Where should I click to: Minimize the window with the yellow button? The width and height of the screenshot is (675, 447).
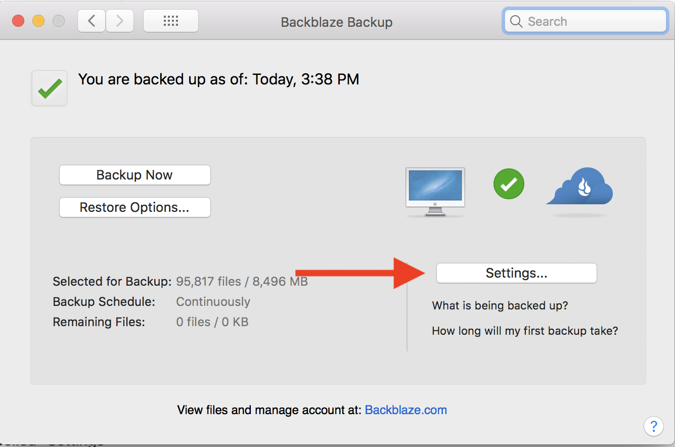[38, 21]
